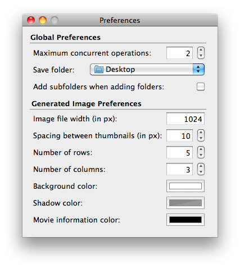240x268 pixels.
Task: Decrease maximum concurrent operations with down arrow
Action: pos(201,56)
